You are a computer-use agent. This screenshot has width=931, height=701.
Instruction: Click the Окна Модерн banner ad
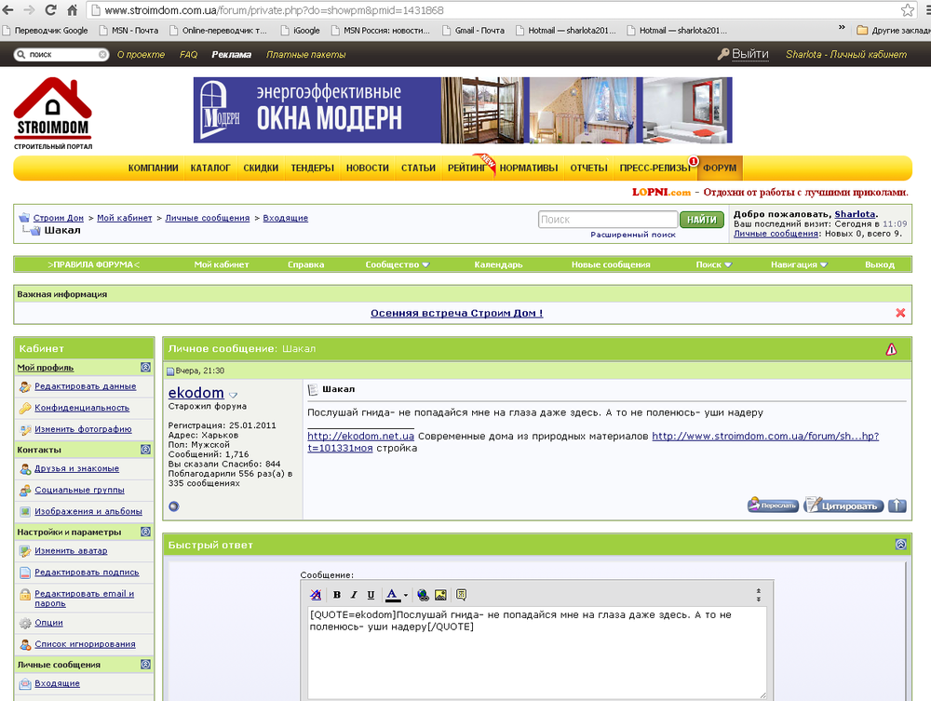tap(463, 111)
